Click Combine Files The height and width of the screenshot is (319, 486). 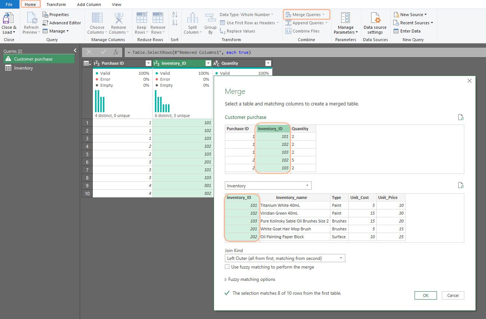pyautogui.click(x=303, y=31)
